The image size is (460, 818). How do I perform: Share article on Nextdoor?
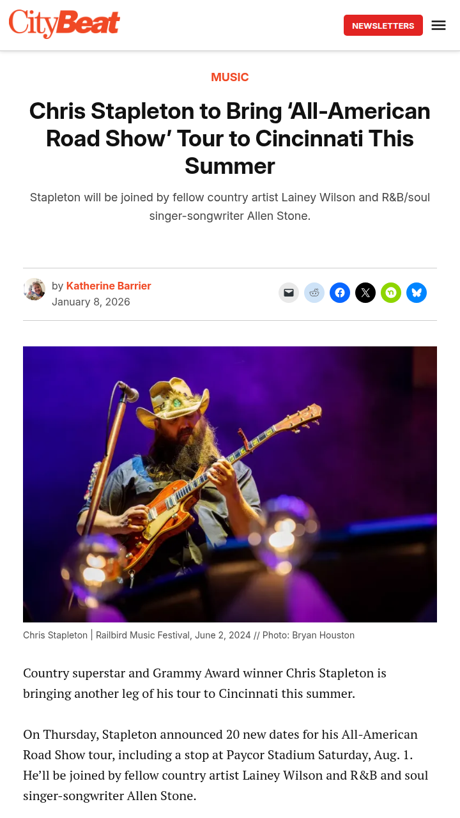click(391, 293)
